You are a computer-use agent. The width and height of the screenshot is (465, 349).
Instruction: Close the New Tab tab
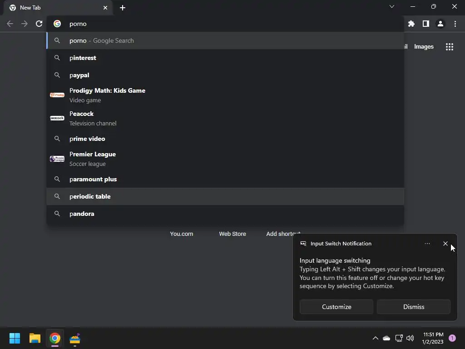point(105,8)
